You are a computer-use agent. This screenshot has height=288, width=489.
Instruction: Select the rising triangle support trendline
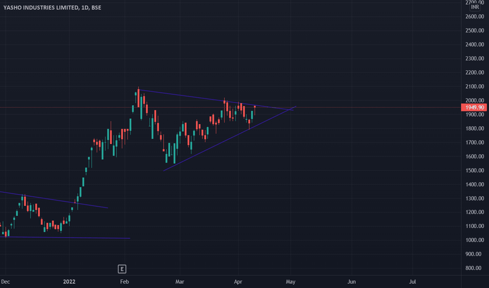pos(229,139)
